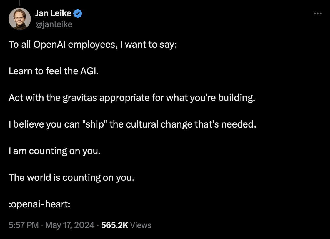Open the three-dot more options menu
This screenshot has height=239, width=330.
pyautogui.click(x=317, y=13)
